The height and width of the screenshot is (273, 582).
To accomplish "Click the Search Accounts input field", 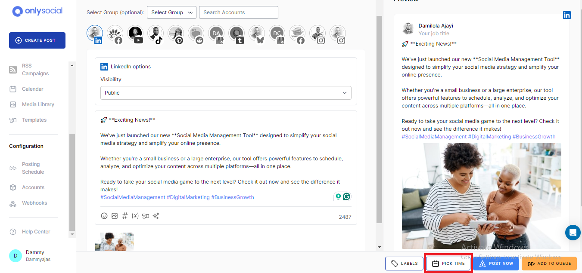I will (x=238, y=12).
